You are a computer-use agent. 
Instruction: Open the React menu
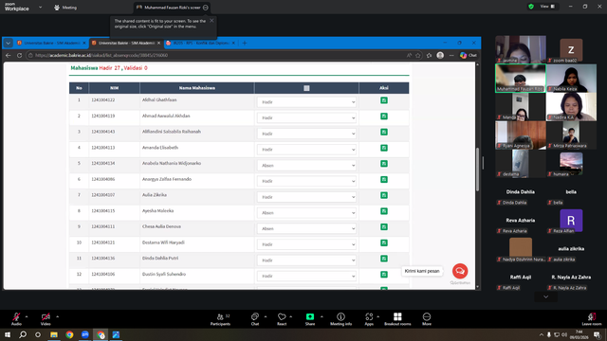[x=282, y=319]
